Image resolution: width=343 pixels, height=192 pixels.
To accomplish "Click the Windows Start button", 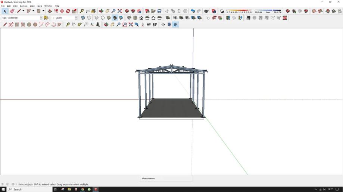I will 3,189.
